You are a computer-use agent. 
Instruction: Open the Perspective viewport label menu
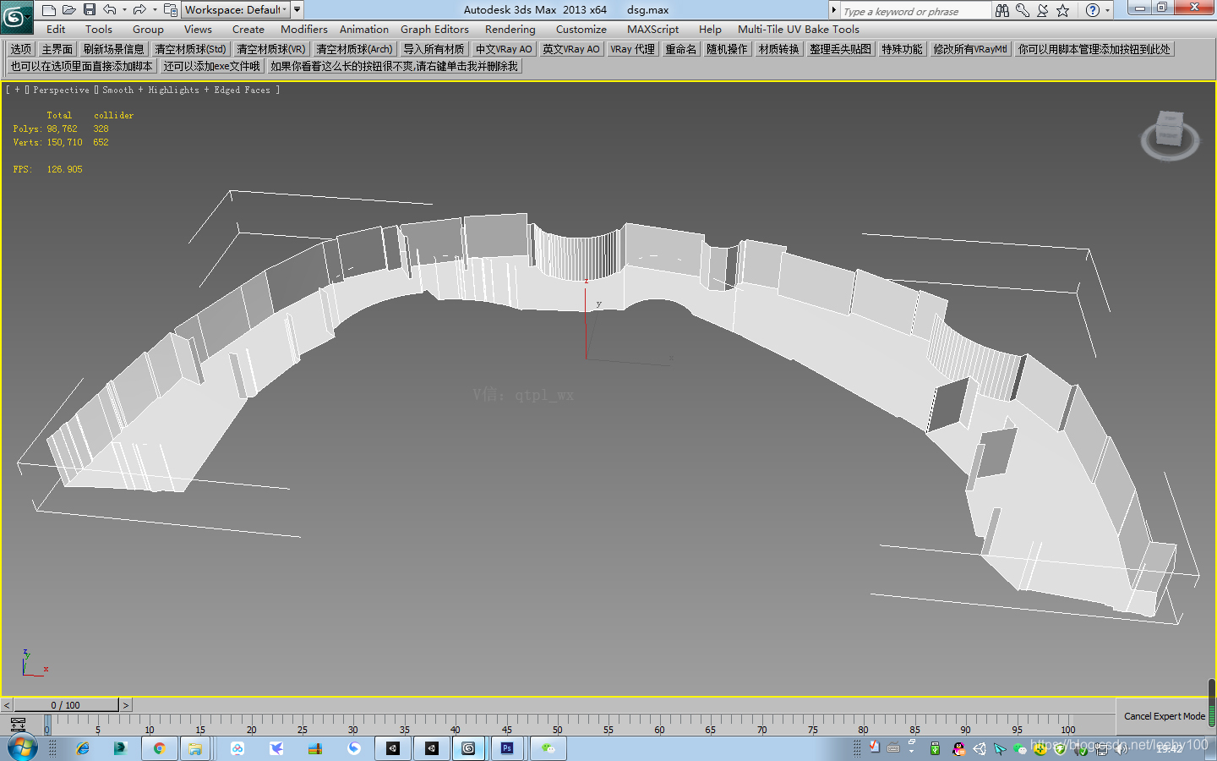(61, 90)
